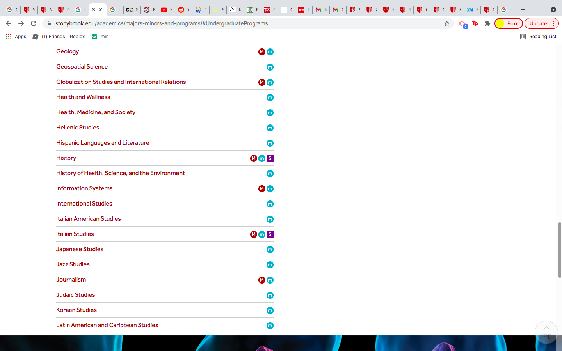Click the purple S badge in the History row
This screenshot has width=562, height=351.
(270, 158)
